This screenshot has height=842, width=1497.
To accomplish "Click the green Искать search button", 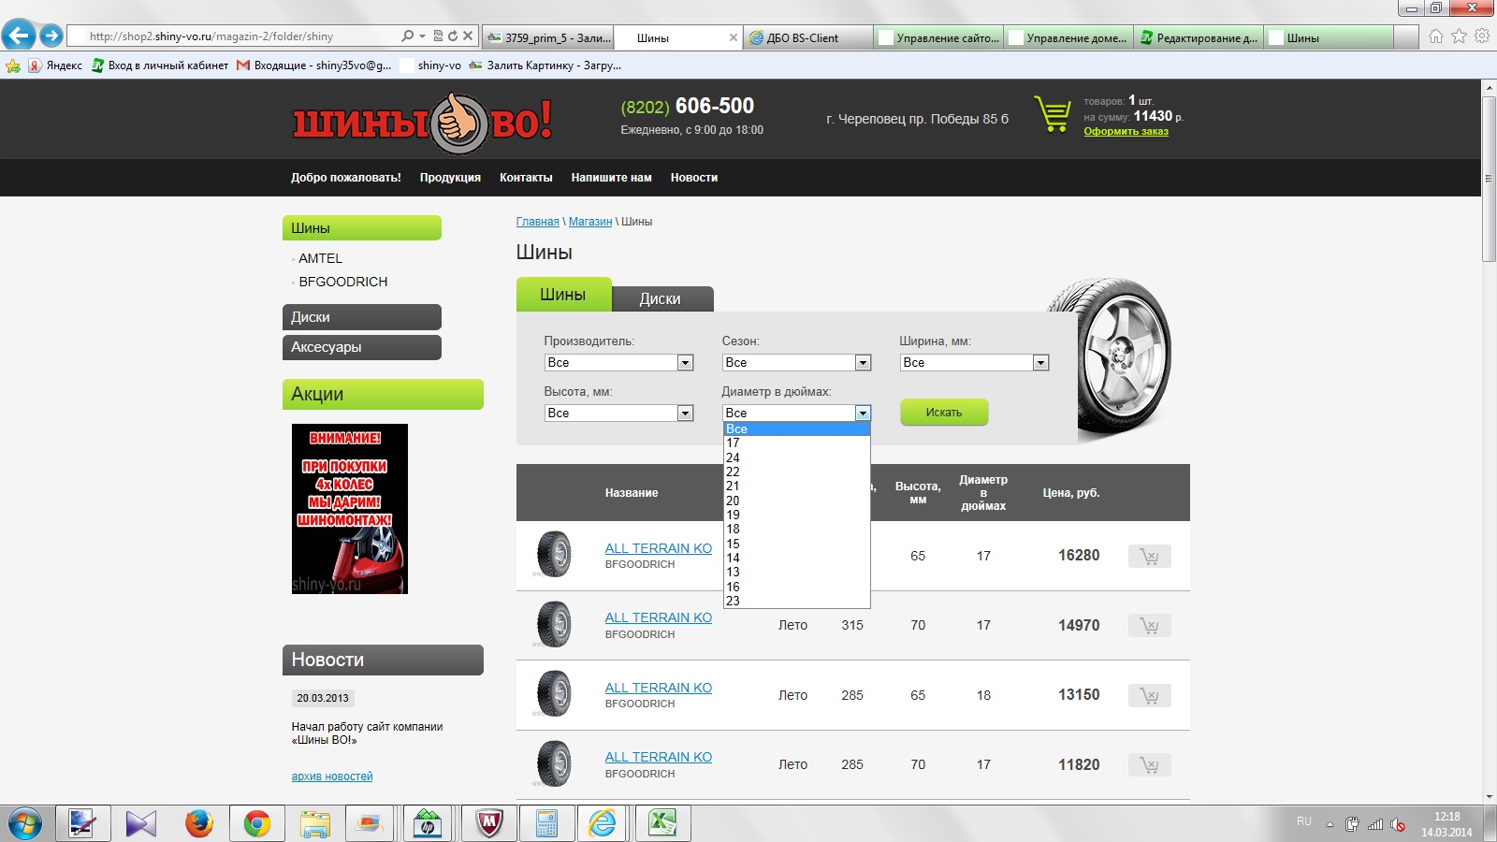I will [944, 413].
